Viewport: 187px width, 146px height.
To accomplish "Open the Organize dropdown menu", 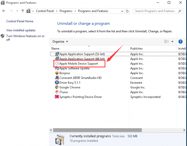I will 60,42.
